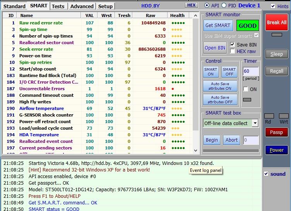Toggle the HEX button
291x211 pixels.
click(191, 5)
